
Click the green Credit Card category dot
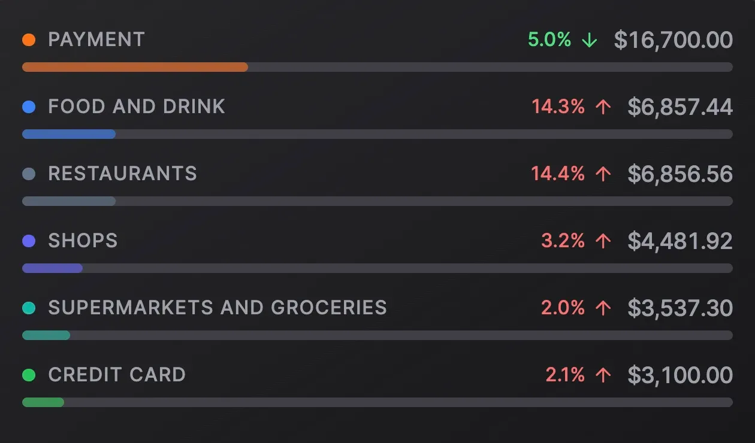click(x=29, y=375)
